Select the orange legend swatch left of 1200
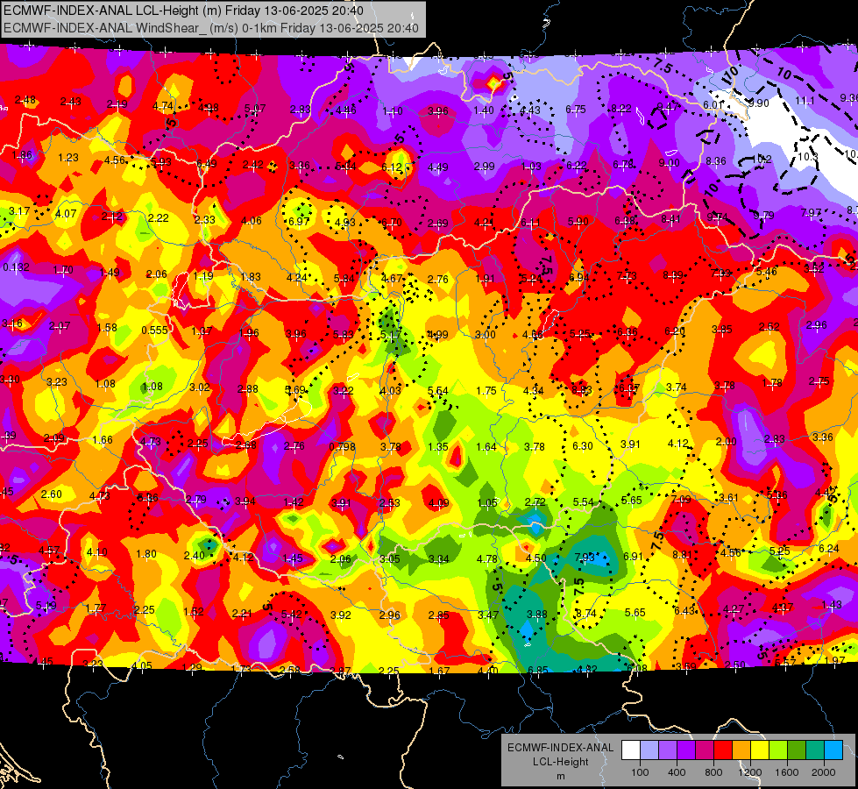 click(741, 750)
